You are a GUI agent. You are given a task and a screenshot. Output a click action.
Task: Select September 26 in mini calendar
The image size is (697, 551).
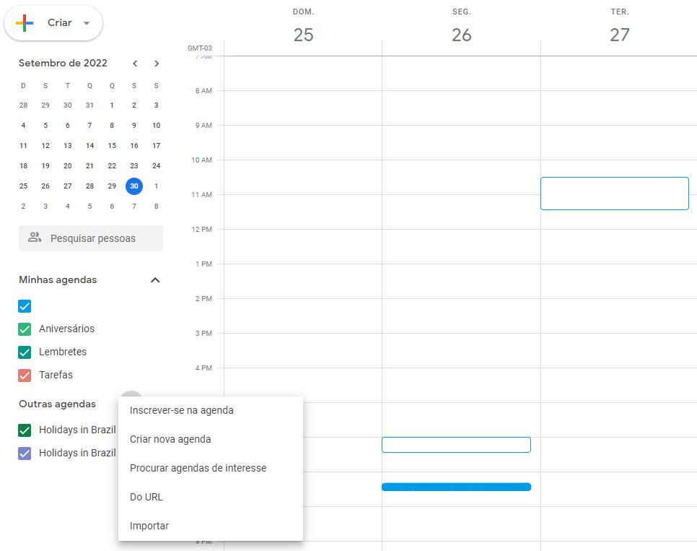(45, 186)
